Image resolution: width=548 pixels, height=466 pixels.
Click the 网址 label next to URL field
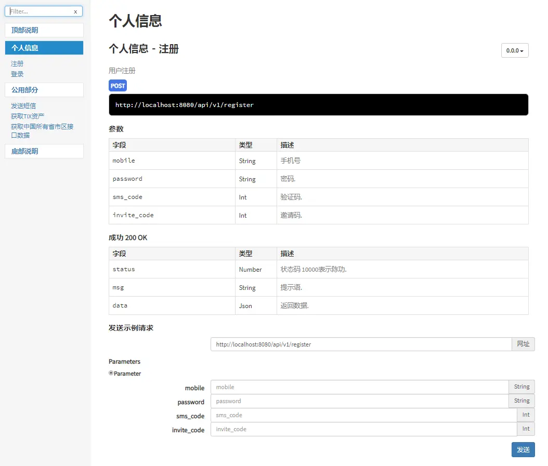(x=523, y=344)
